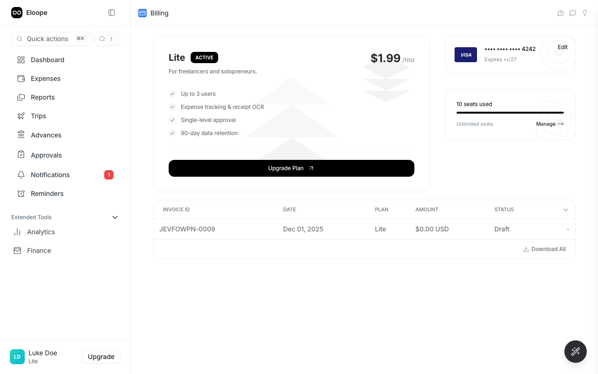Click the card number ending 4242
This screenshot has height=374, width=598.
(510, 49)
